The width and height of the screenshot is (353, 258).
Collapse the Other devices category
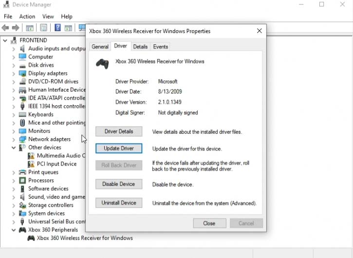(14, 147)
